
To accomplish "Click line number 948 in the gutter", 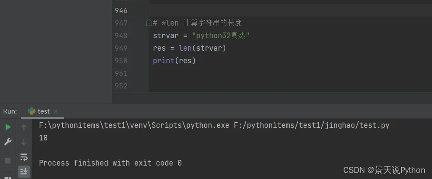I will 121,36.
